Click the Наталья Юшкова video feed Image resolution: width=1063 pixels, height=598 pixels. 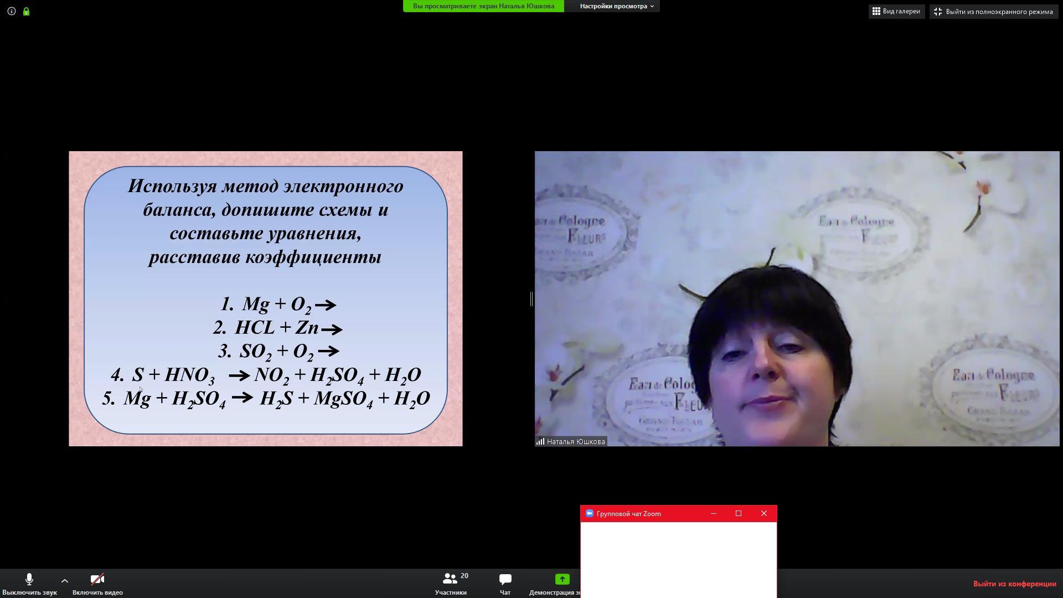click(x=797, y=299)
